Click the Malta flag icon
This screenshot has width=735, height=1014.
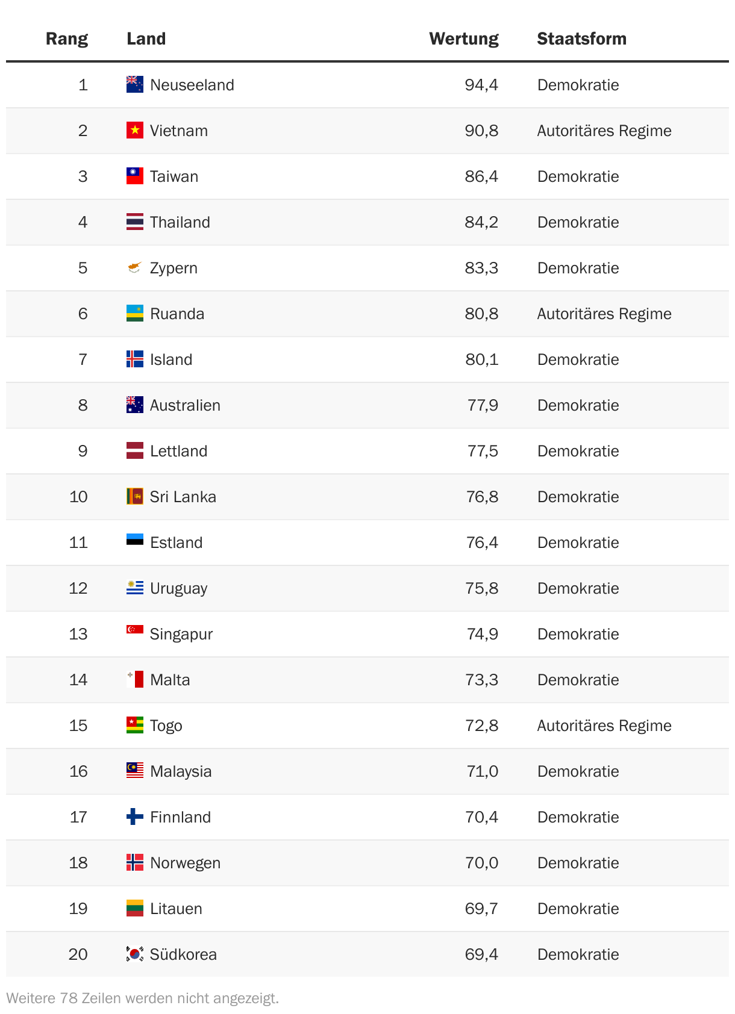[x=135, y=680]
